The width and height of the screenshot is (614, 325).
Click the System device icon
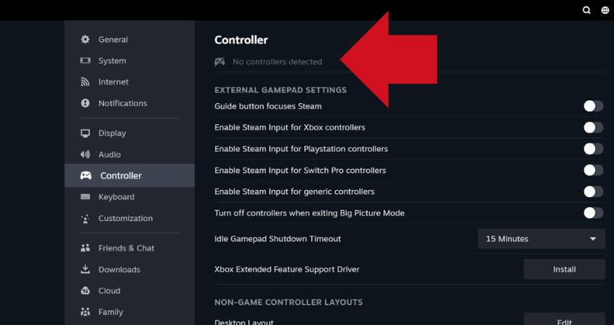[x=85, y=60]
